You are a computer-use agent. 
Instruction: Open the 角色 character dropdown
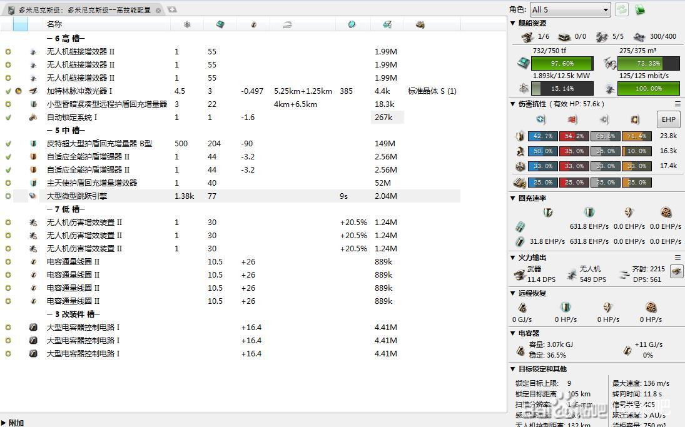pyautogui.click(x=569, y=9)
